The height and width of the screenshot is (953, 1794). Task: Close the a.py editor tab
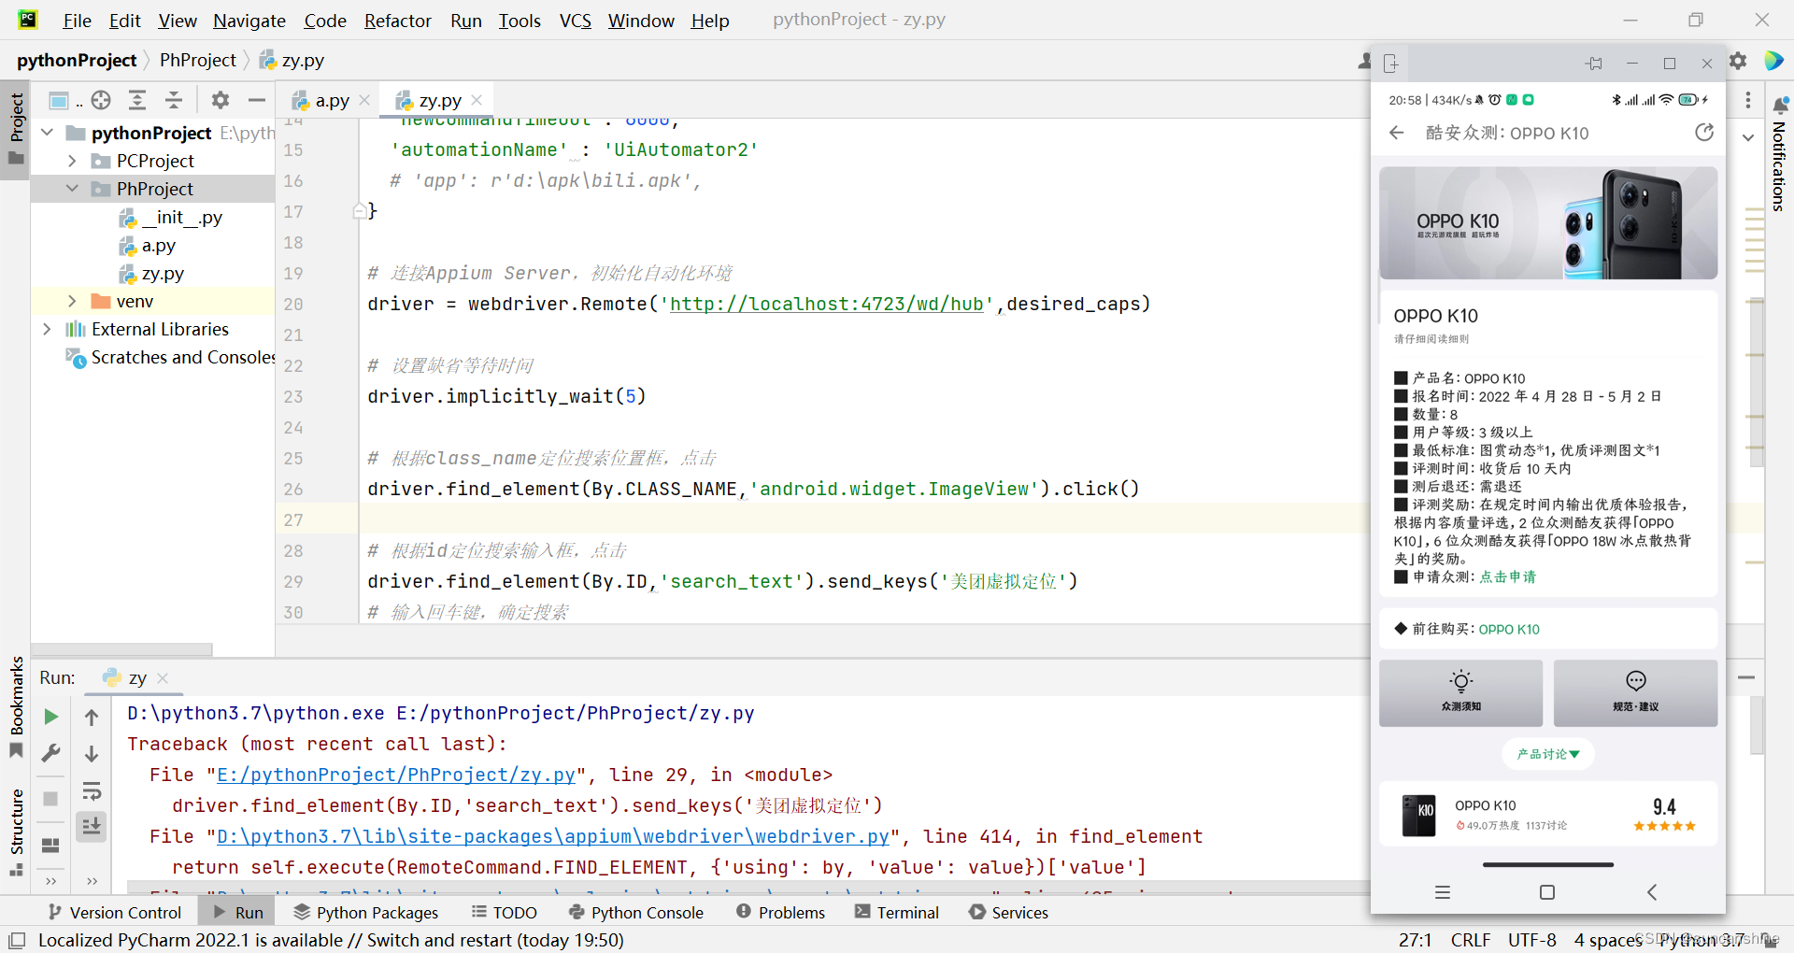click(364, 100)
